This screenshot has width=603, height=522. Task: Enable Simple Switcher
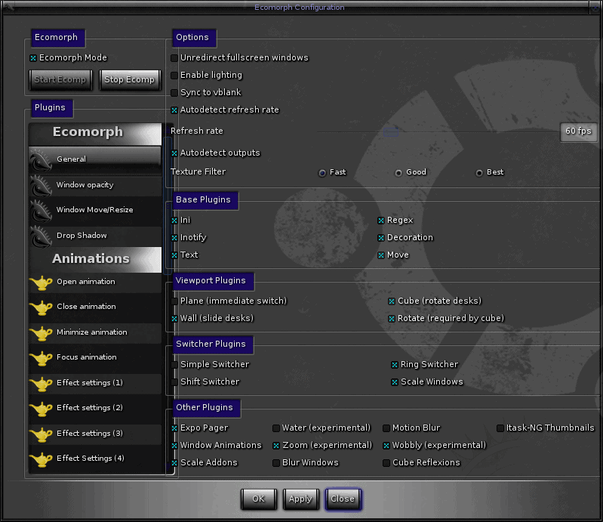point(174,365)
